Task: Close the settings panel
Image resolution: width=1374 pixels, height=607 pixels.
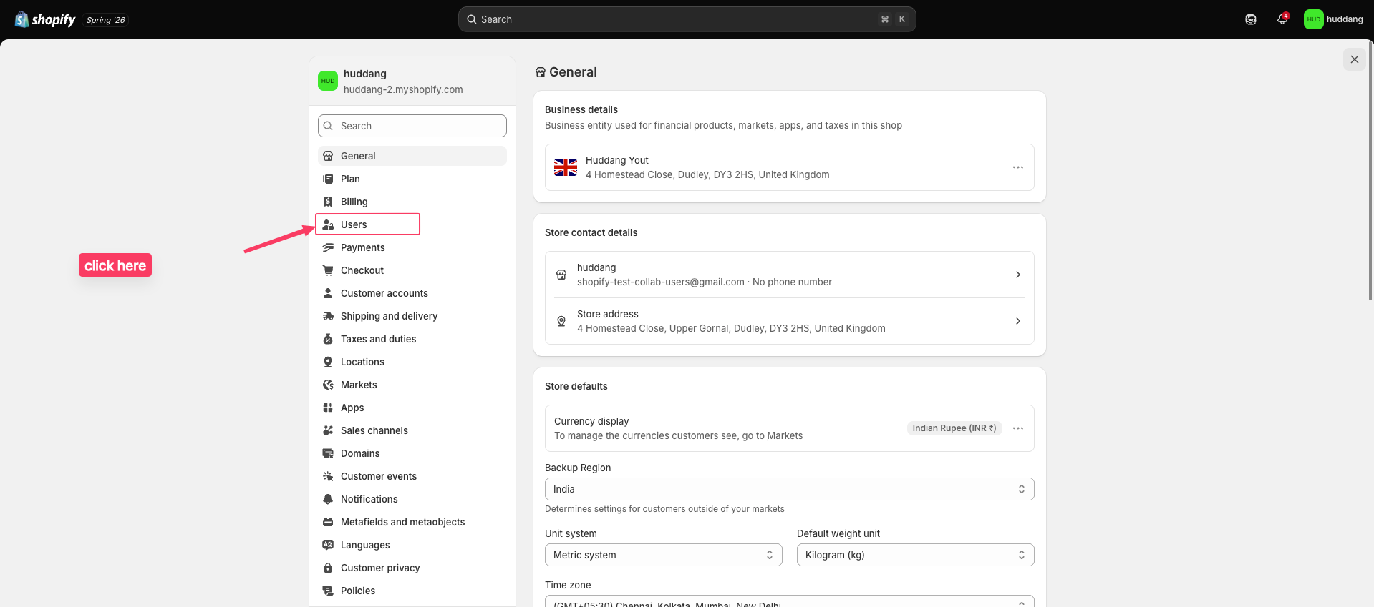Action: [x=1355, y=59]
